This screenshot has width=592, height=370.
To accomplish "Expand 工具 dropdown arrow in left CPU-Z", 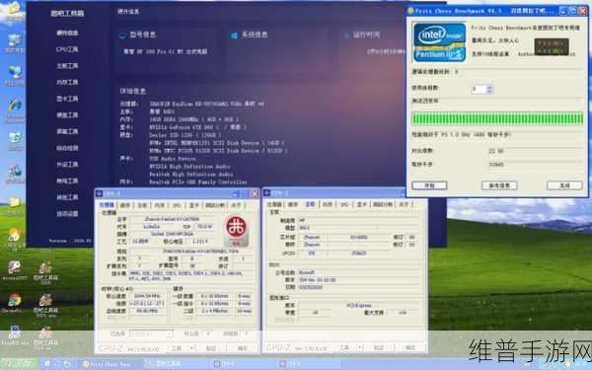I will [x=191, y=347].
